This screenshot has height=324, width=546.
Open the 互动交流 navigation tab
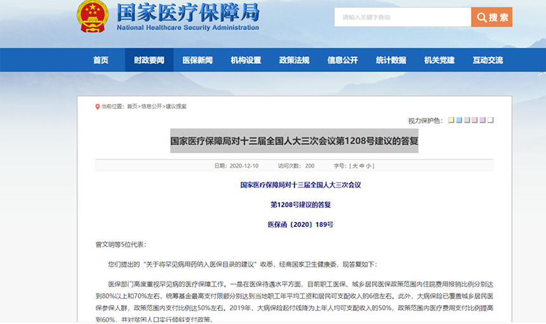pyautogui.click(x=488, y=60)
